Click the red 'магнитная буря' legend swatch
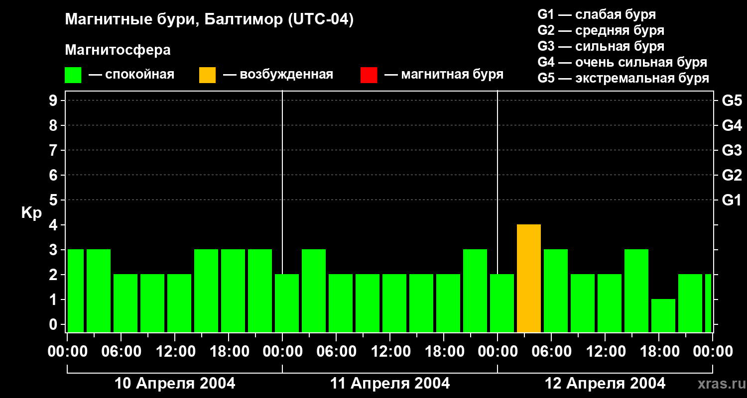 (369, 75)
